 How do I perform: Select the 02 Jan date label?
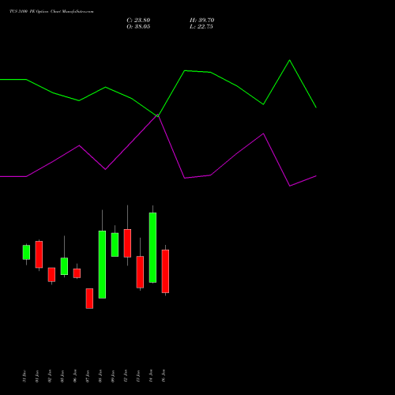50,376
